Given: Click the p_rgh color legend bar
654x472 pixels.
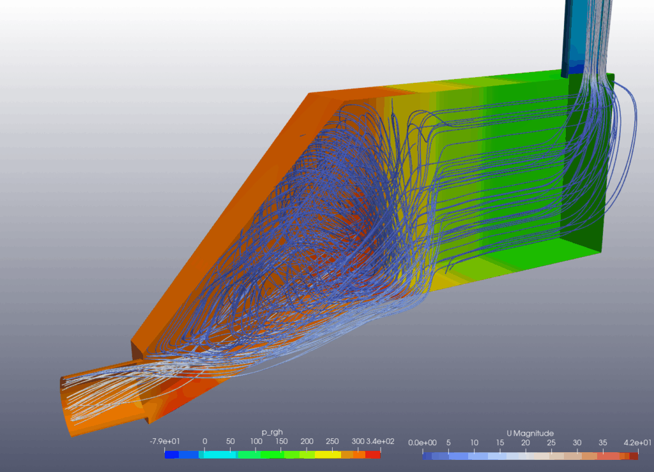Looking at the screenshot, I should point(272,455).
